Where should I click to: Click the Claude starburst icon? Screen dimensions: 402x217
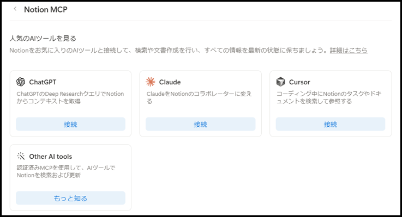click(151, 82)
